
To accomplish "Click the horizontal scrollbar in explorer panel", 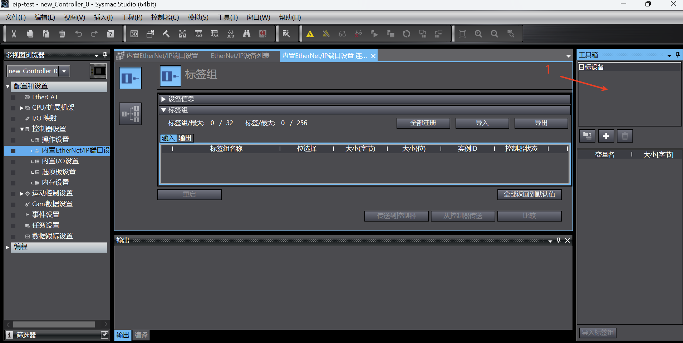I will tap(54, 324).
